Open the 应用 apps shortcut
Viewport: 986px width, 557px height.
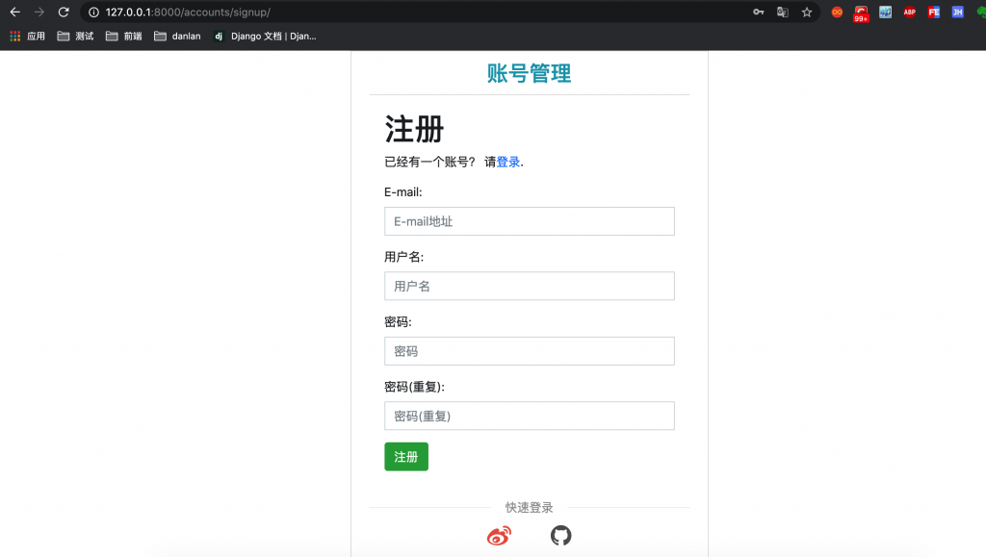[28, 37]
